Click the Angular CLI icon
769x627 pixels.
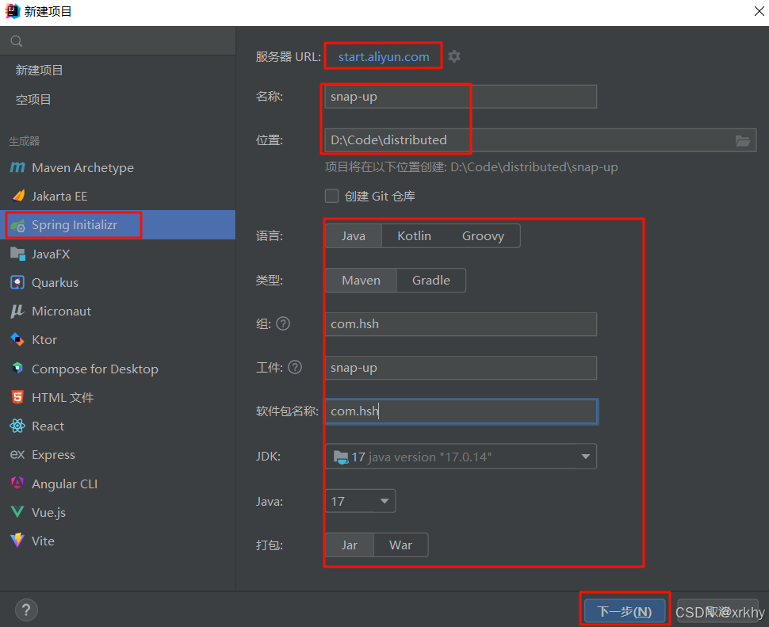point(17,484)
